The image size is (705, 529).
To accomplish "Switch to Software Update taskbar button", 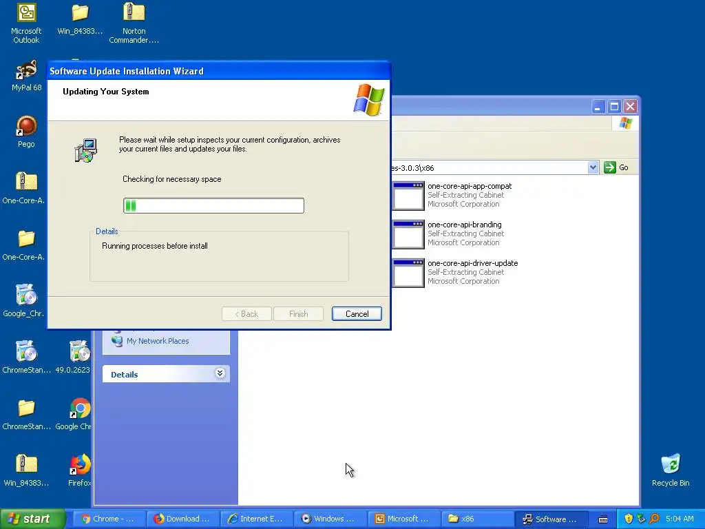I will 551,519.
